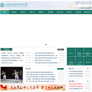Click the search text input field
92x92 pixels.
(82, 6)
